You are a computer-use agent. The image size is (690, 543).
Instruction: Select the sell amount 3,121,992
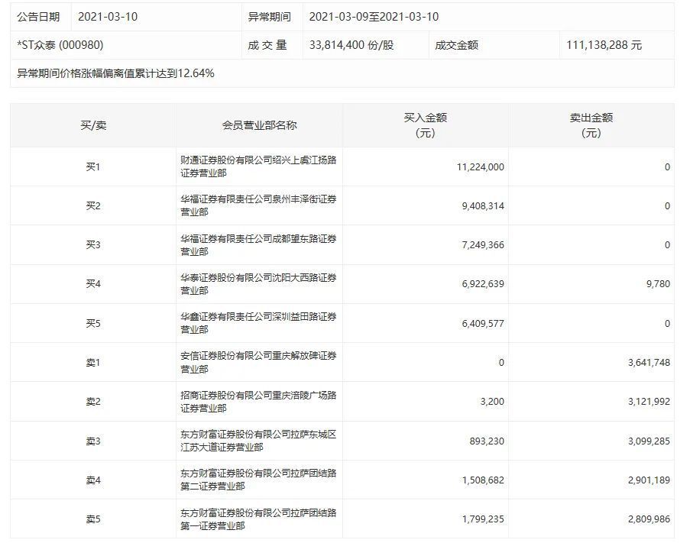(649, 402)
